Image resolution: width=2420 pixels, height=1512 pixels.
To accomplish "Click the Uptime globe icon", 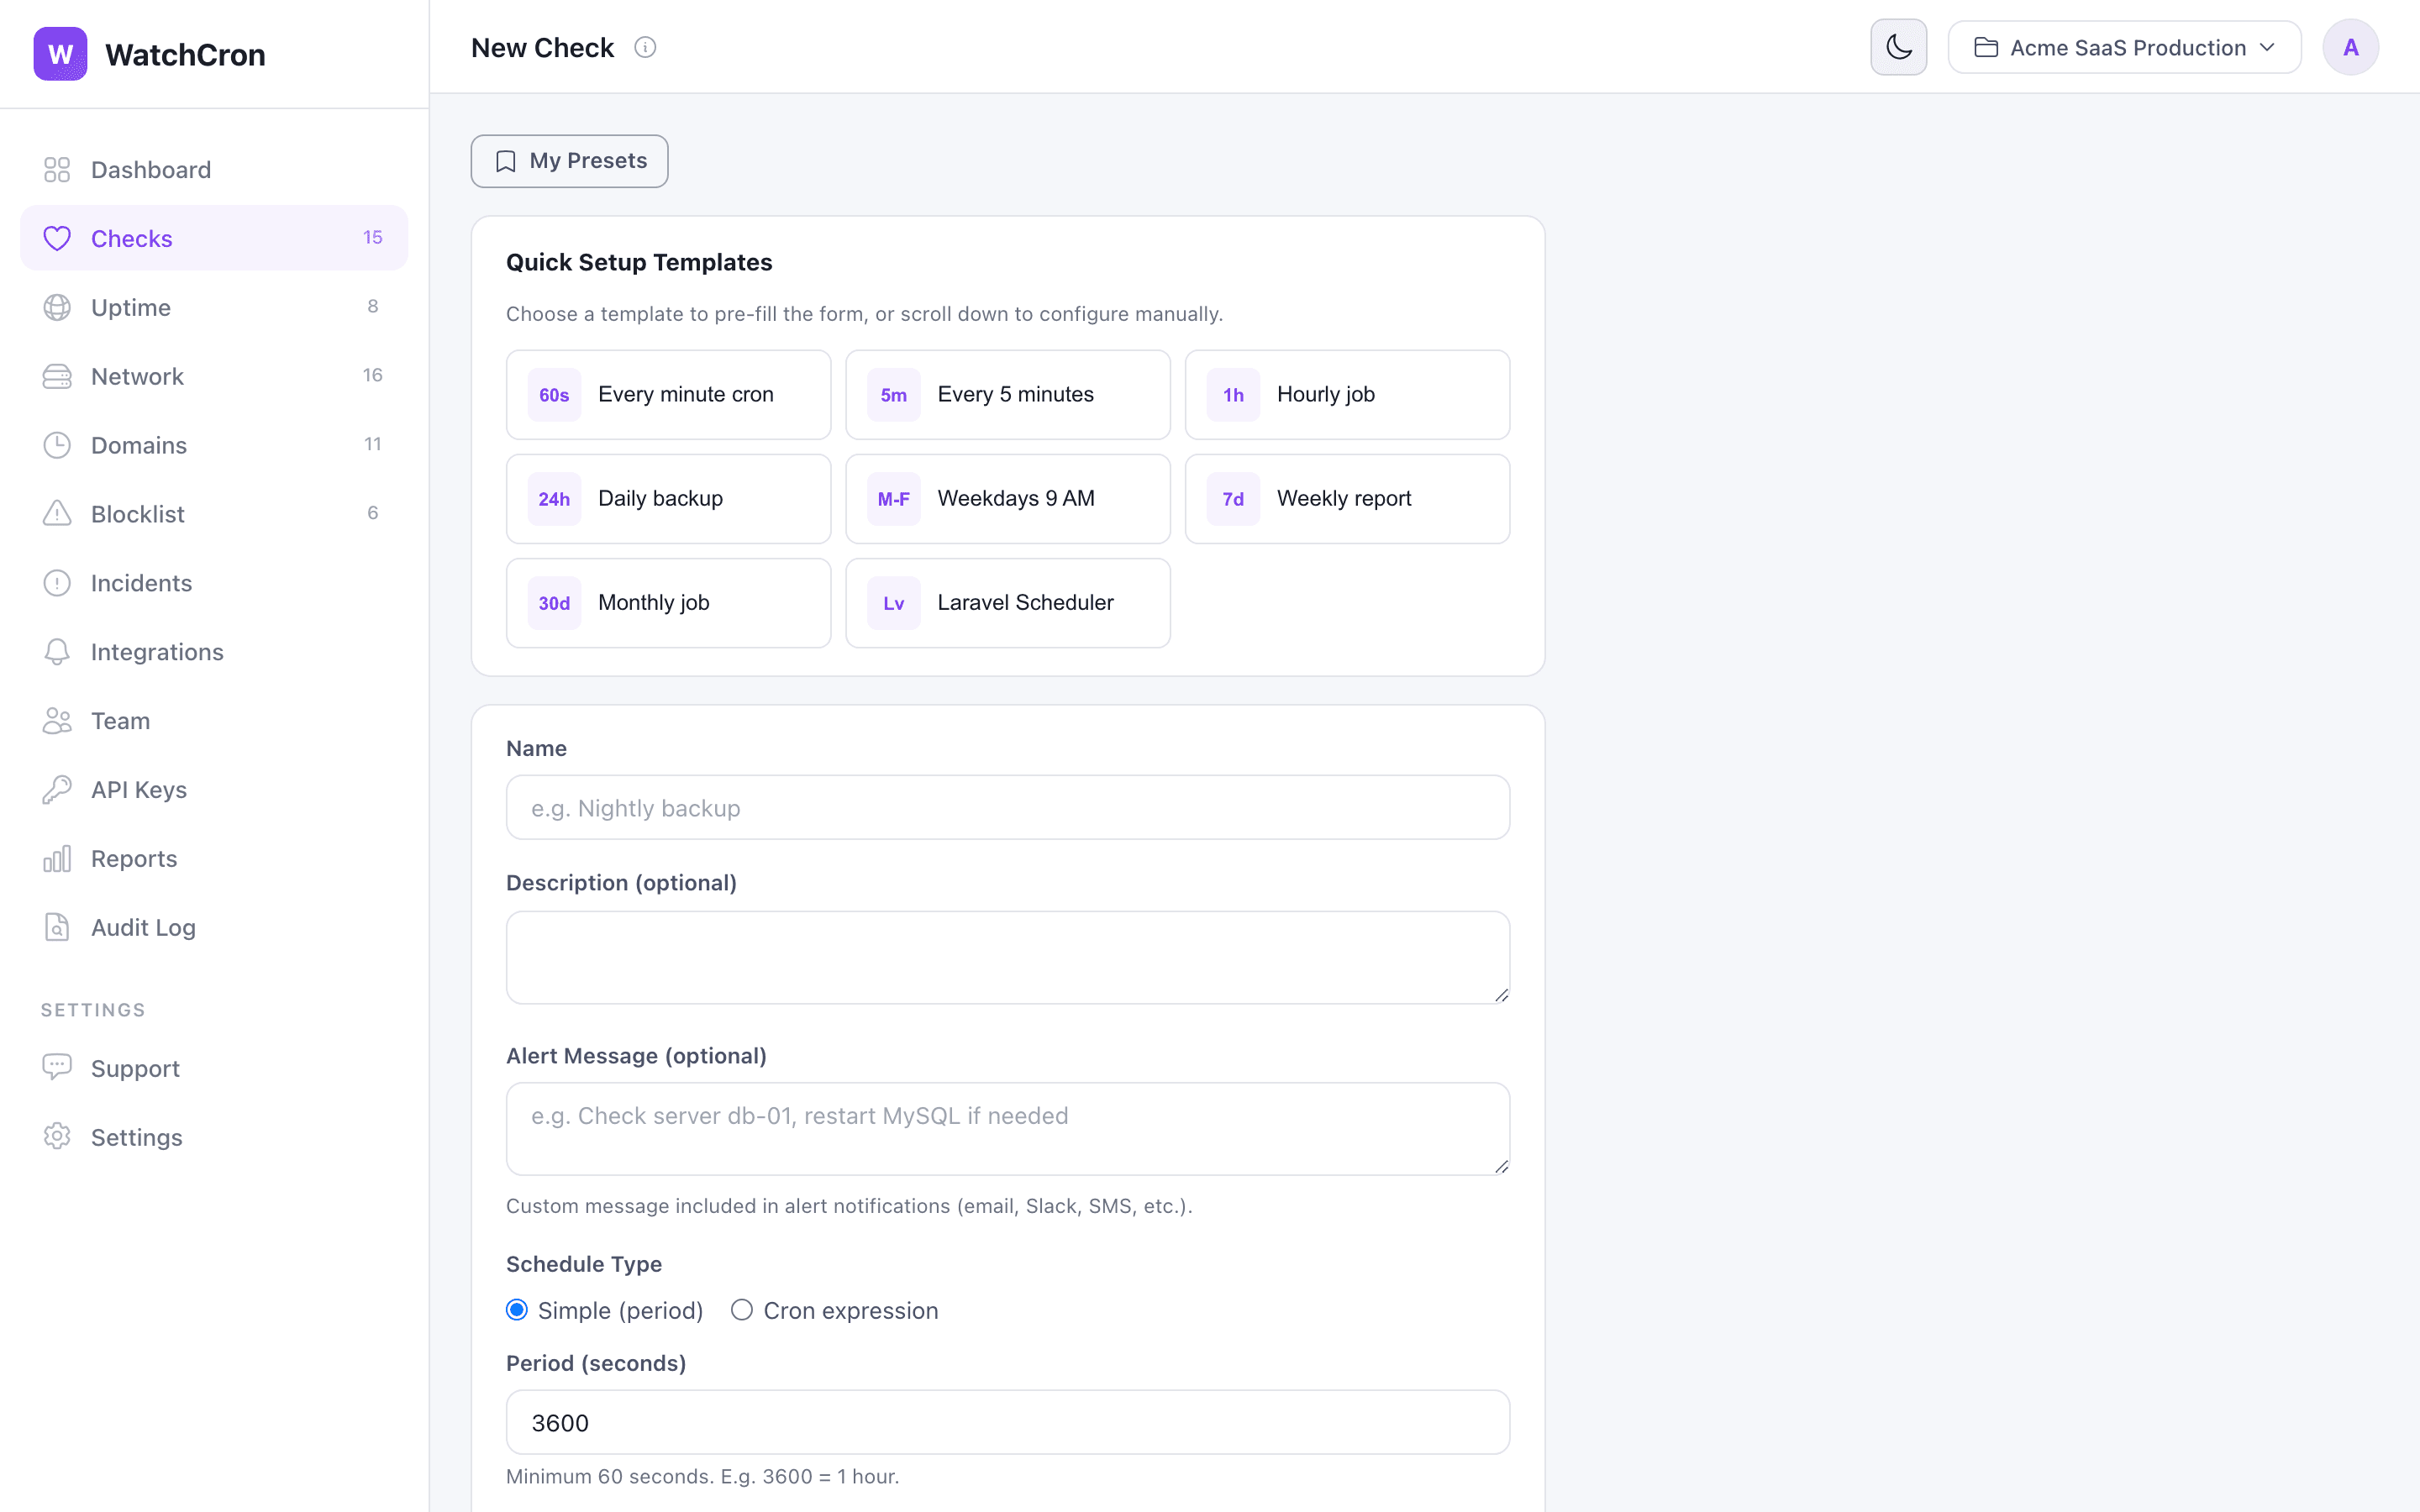I will click(x=57, y=307).
